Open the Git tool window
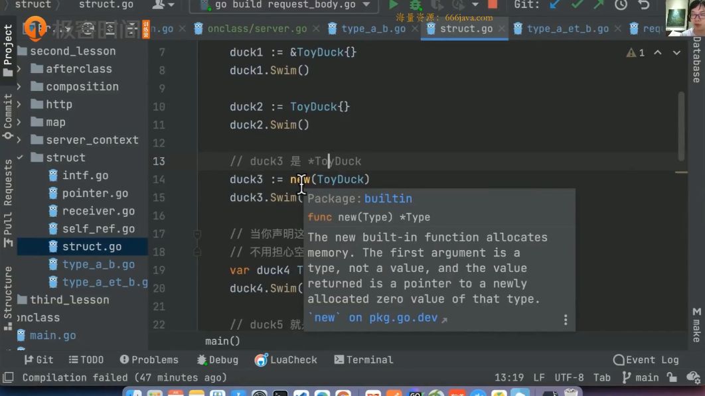Image resolution: width=705 pixels, height=396 pixels. tap(39, 360)
